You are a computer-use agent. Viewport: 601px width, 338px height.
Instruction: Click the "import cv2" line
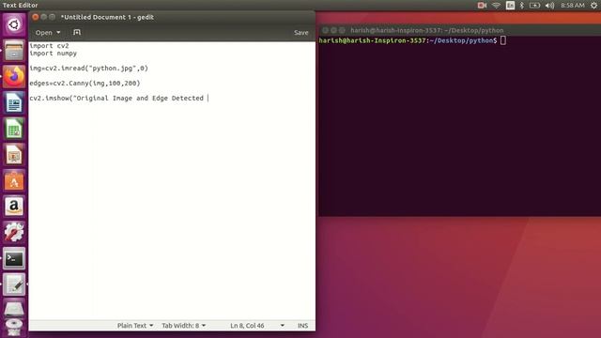pyautogui.click(x=49, y=46)
